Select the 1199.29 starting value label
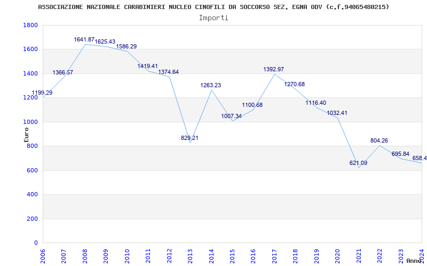Screen dimensions: 427x266 (x=42, y=93)
